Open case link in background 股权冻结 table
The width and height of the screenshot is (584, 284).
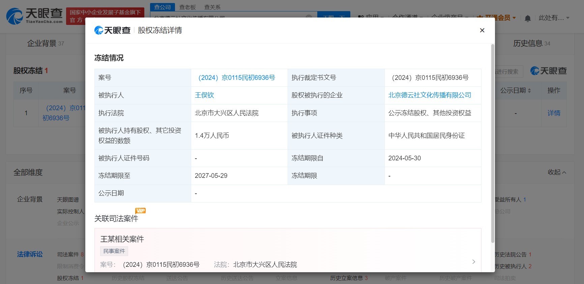64,113
